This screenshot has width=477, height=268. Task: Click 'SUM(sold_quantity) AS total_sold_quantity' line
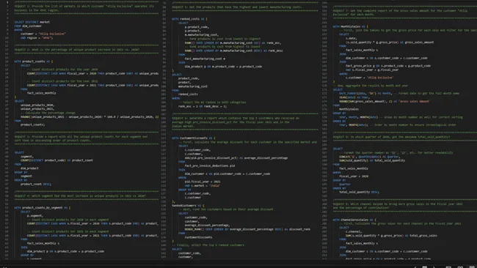pyautogui.click(x=372, y=160)
